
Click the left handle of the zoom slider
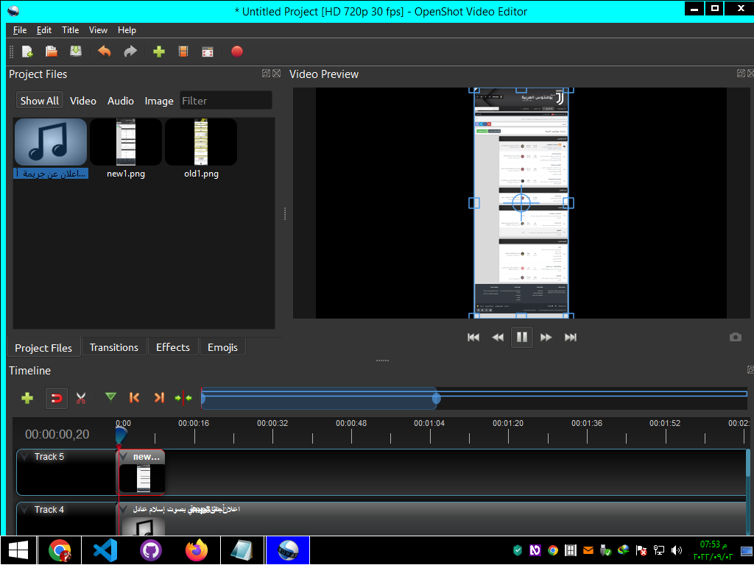pos(203,398)
